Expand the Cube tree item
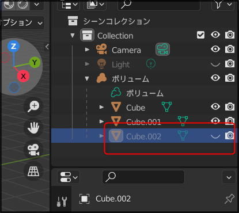The height and width of the screenshot is (213, 239). coord(101,107)
